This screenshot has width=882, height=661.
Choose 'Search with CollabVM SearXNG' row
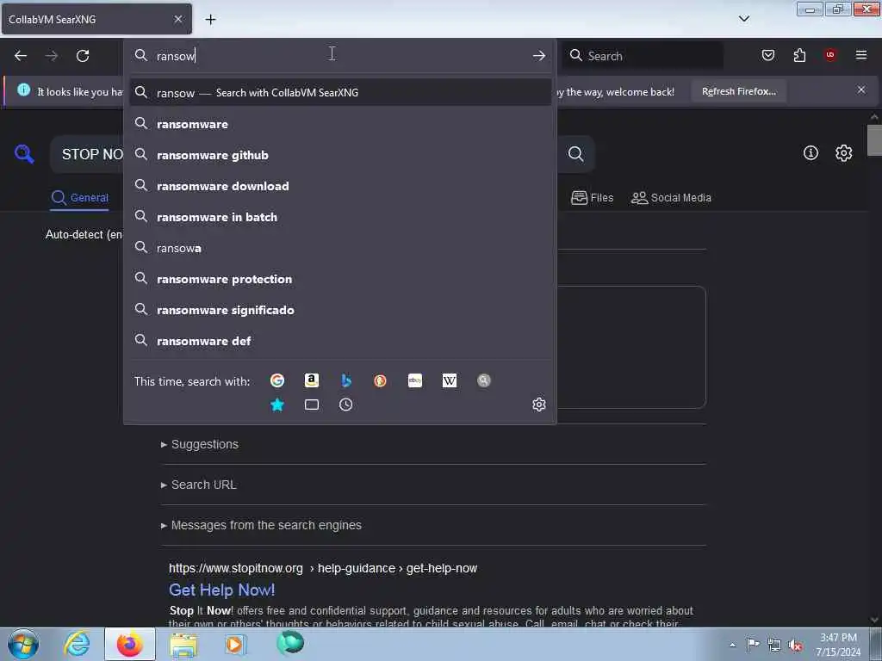(340, 92)
